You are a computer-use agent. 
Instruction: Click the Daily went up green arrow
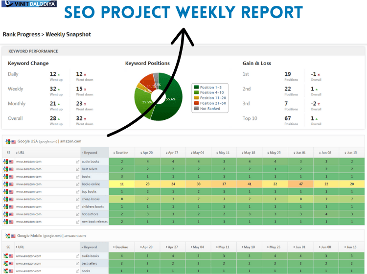pyautogui.click(x=59, y=75)
